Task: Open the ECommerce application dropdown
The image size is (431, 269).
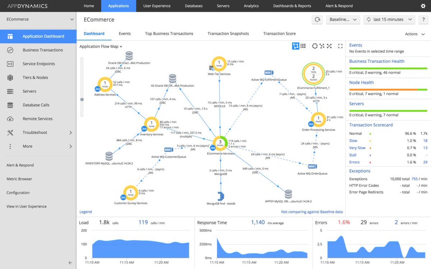Action: pyautogui.click(x=40, y=19)
